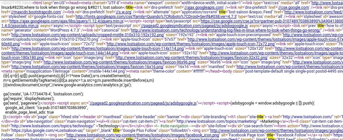343x140 pixels.
Task: Open the favicon-16x16.png link
Action: click(x=87, y=67)
